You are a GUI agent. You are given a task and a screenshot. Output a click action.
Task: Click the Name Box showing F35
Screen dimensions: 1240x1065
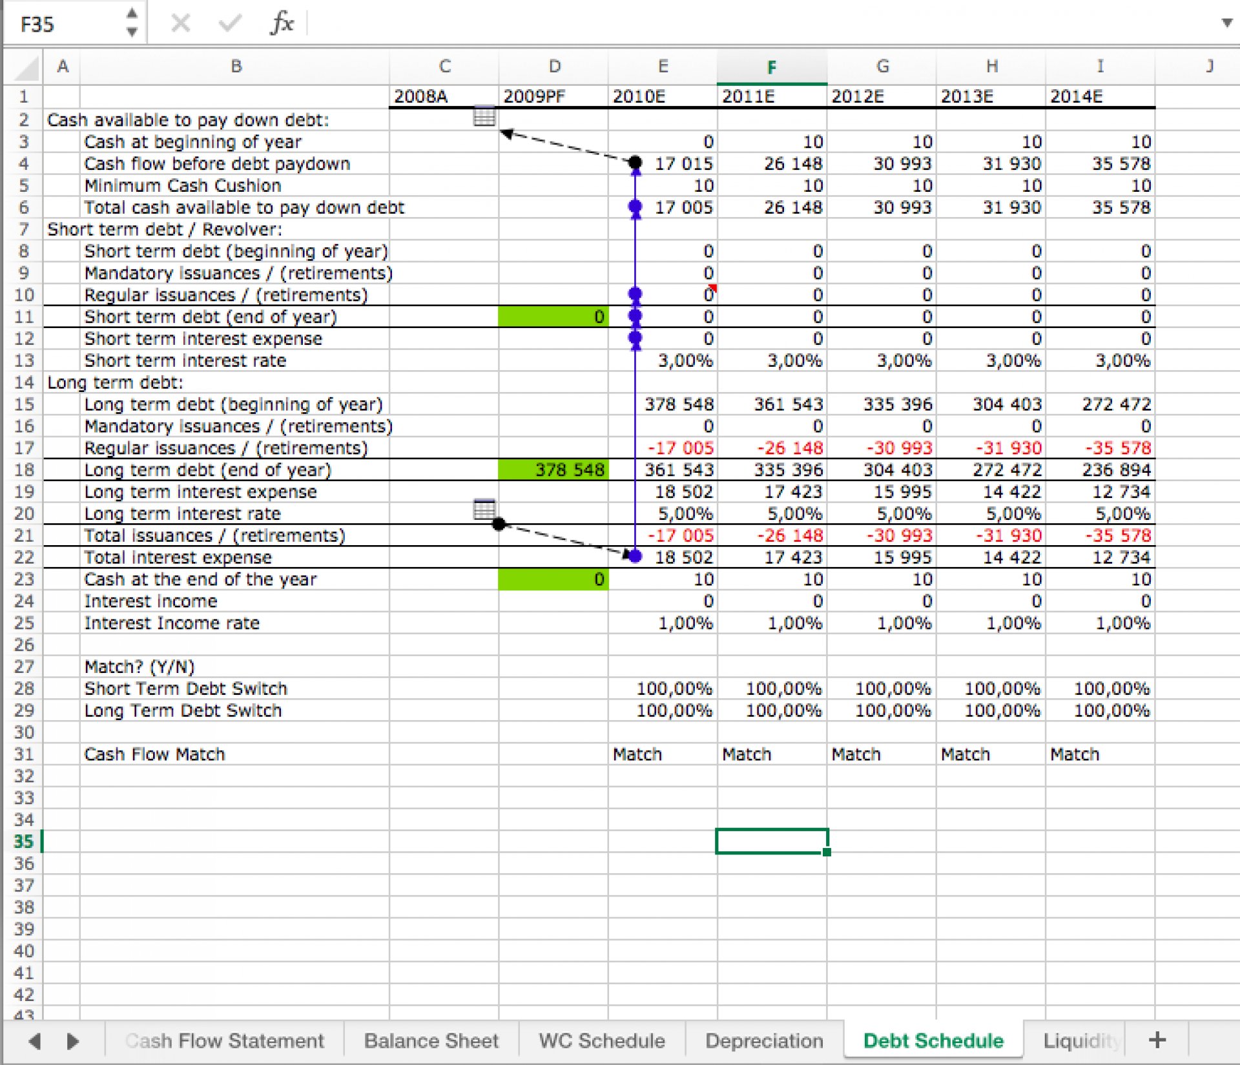65,24
